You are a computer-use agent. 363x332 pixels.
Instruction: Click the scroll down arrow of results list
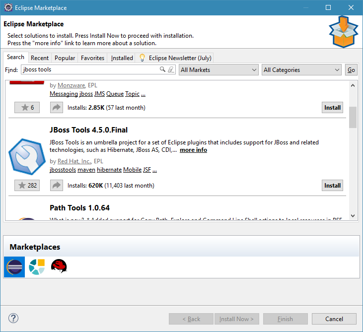[x=353, y=216]
